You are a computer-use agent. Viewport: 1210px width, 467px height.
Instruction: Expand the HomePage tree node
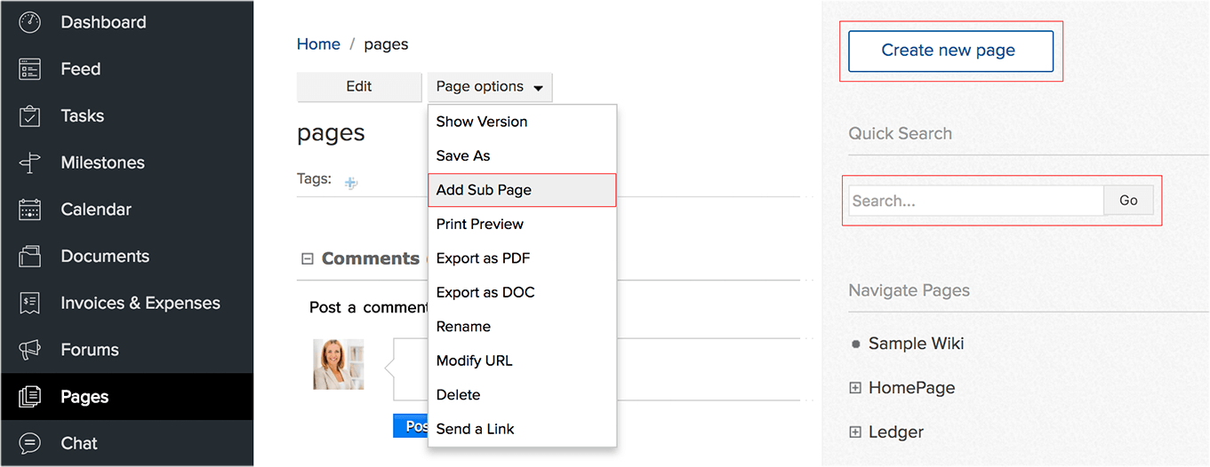click(x=855, y=388)
